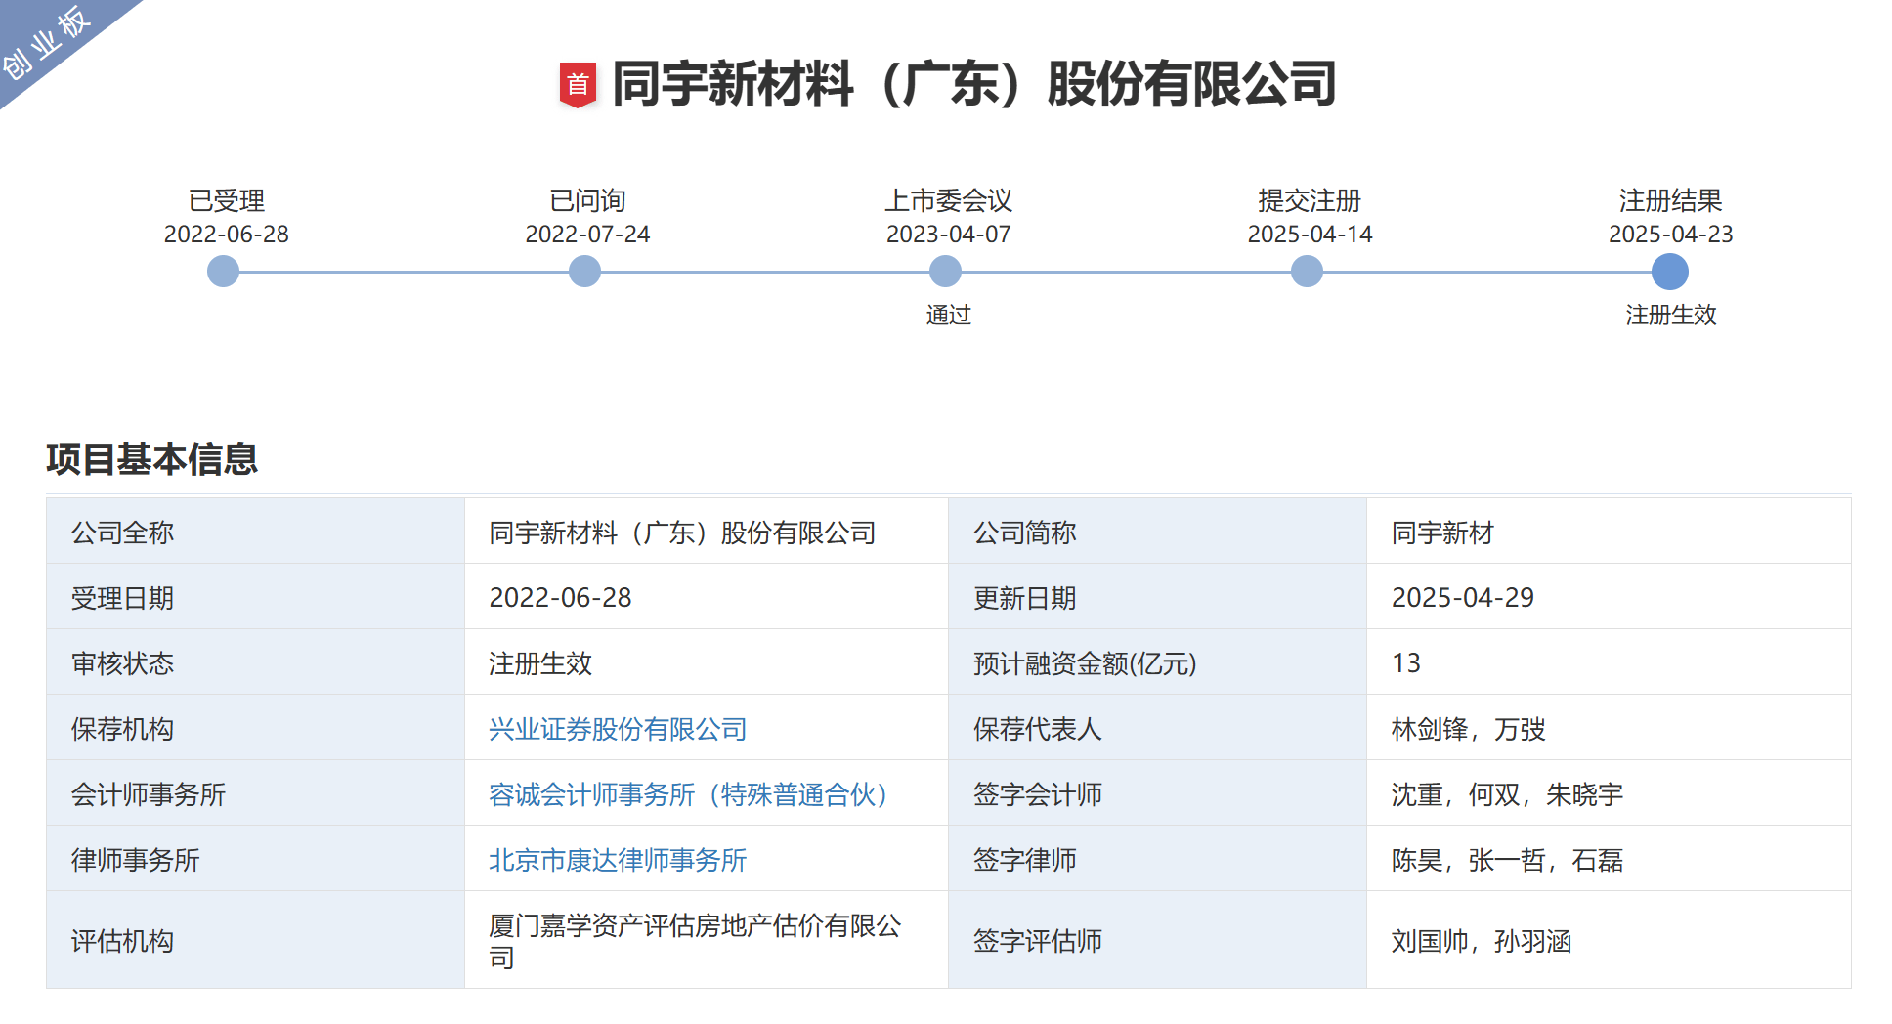Click the company title heading

[x=973, y=84]
